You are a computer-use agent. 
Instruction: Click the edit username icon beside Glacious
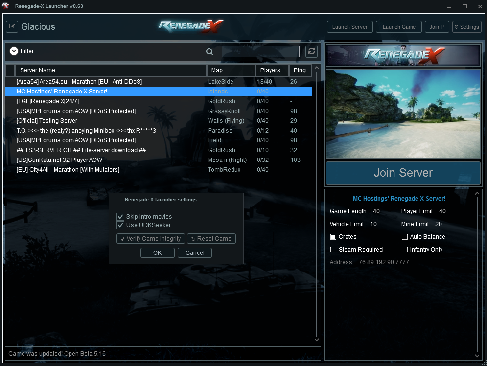pyautogui.click(x=12, y=27)
